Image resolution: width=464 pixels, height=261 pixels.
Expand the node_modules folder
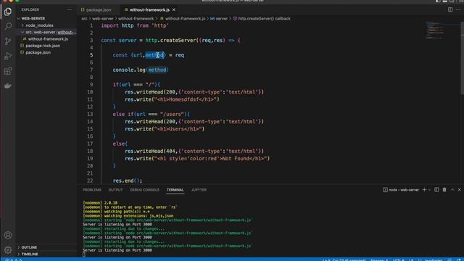(46, 25)
